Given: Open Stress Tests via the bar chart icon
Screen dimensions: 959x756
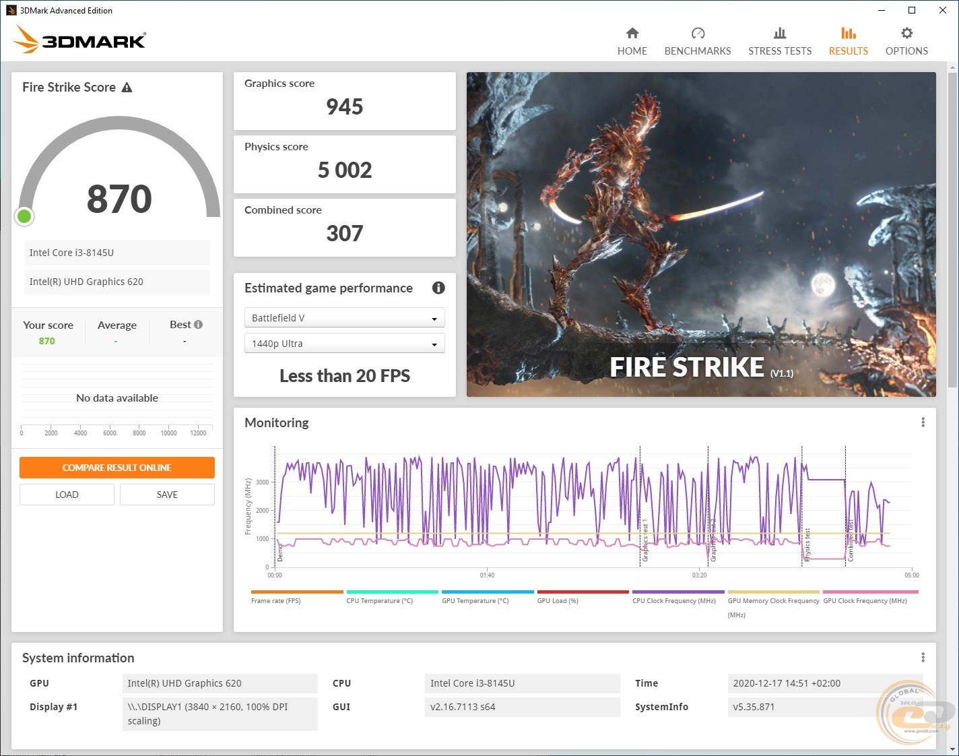Looking at the screenshot, I should pyautogui.click(x=780, y=34).
